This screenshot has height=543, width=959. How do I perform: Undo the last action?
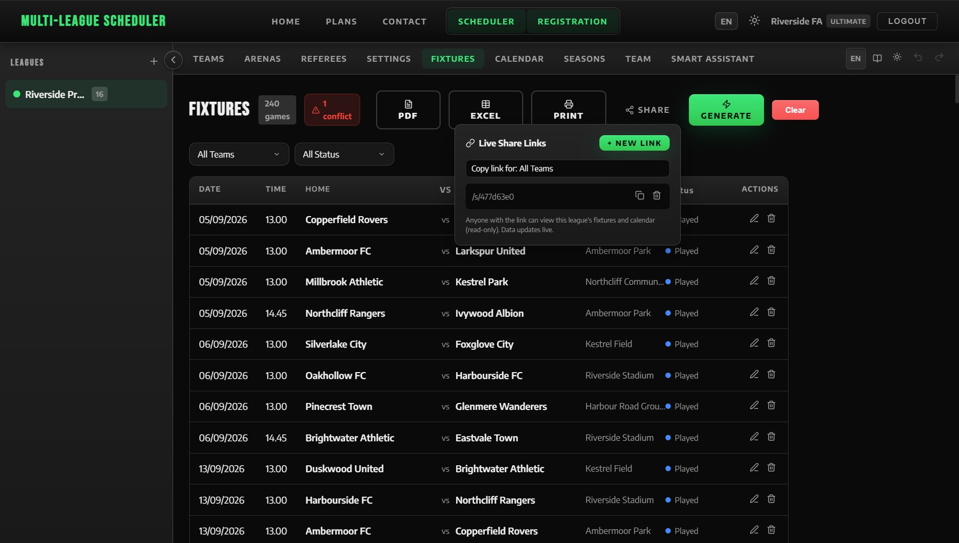918,57
